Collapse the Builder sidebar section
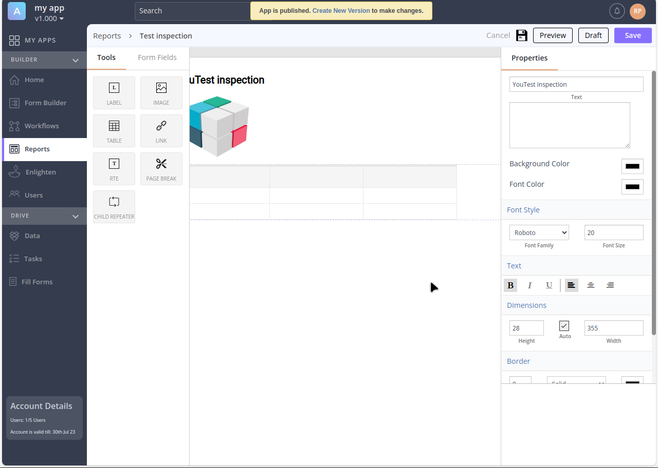This screenshot has height=468, width=658. 76,60
